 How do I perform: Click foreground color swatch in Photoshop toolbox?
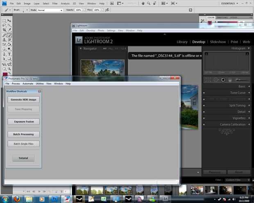pyautogui.click(x=5, y=74)
